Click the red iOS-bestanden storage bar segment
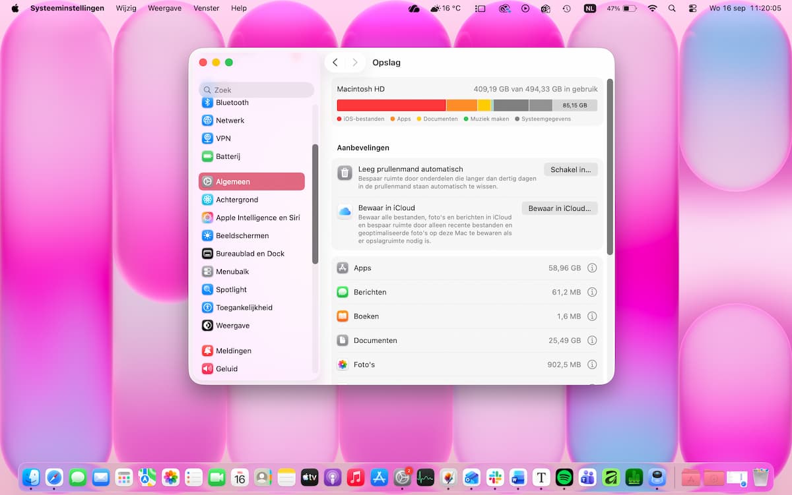 pos(391,105)
